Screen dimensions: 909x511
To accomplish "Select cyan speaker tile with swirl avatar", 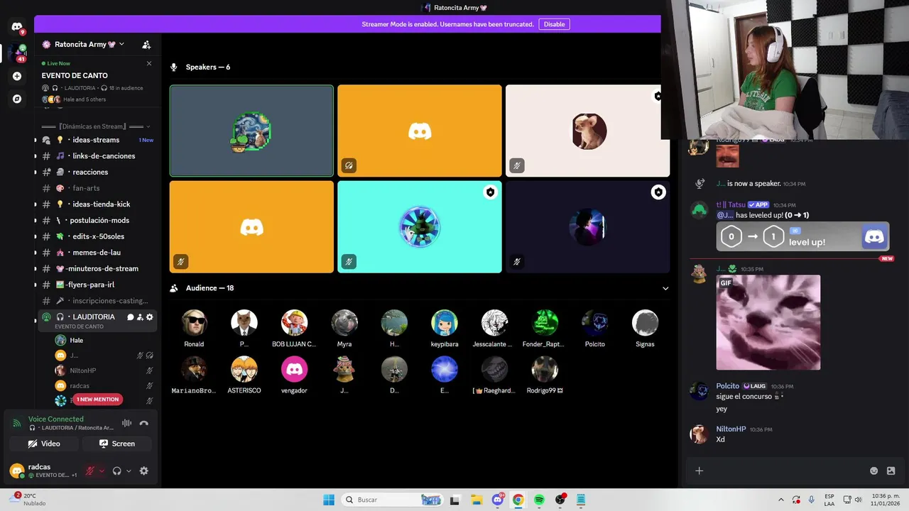I will point(420,226).
